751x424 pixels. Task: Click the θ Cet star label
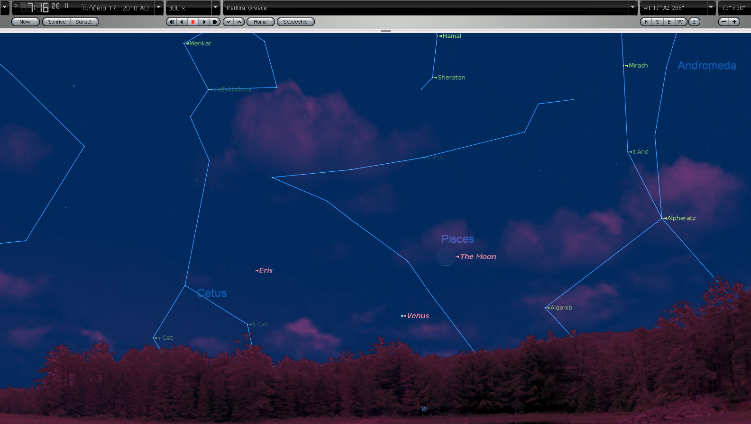259,324
